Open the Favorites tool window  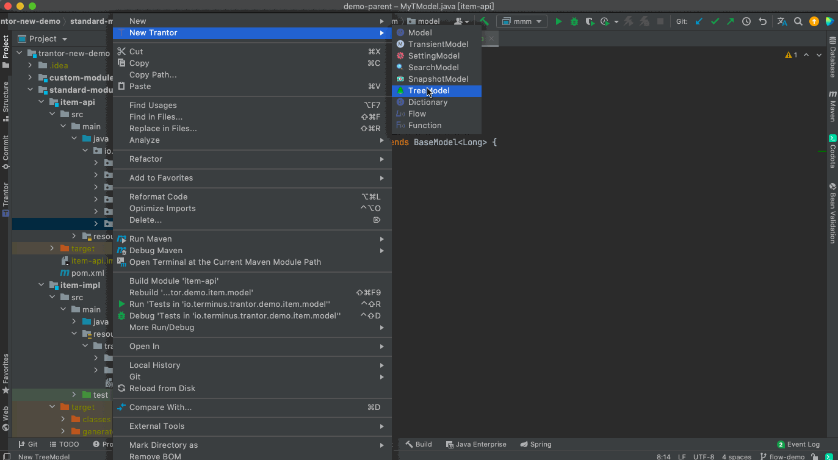pos(5,374)
